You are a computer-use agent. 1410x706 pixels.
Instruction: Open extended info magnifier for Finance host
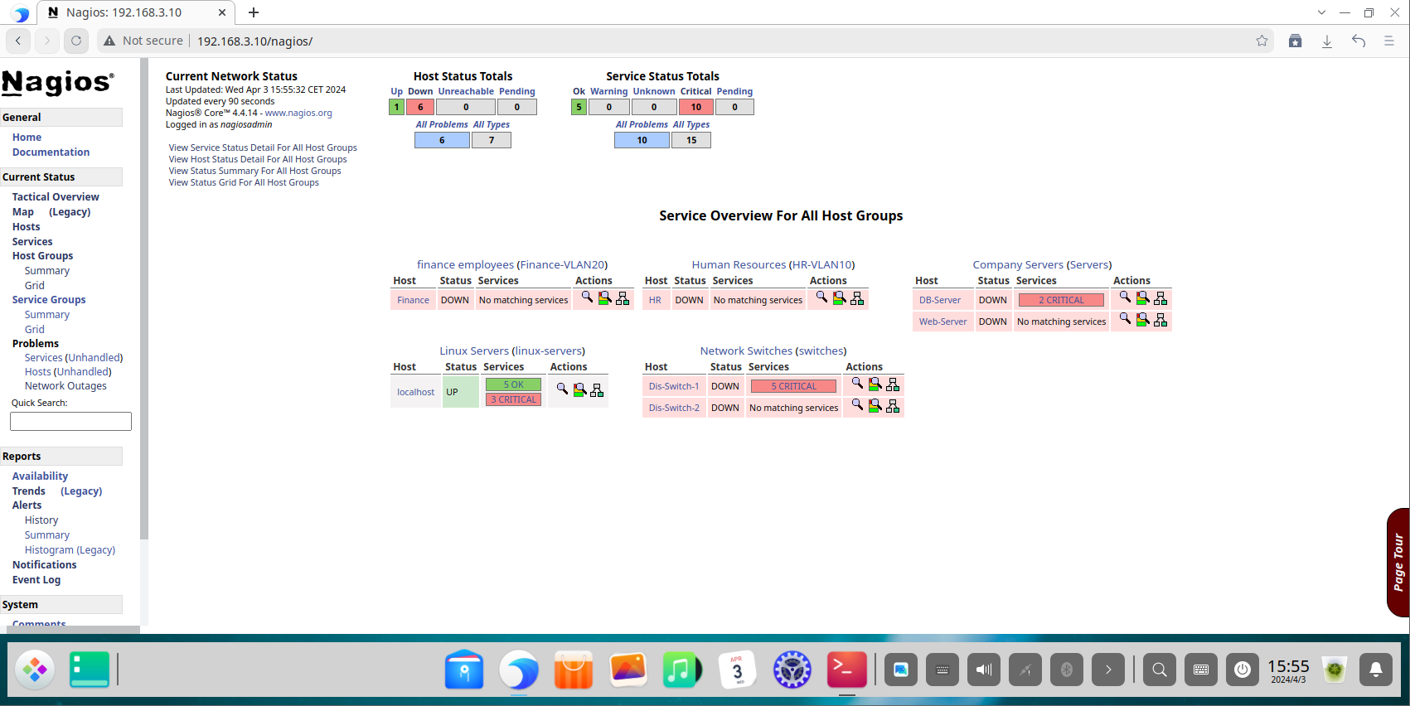587,297
